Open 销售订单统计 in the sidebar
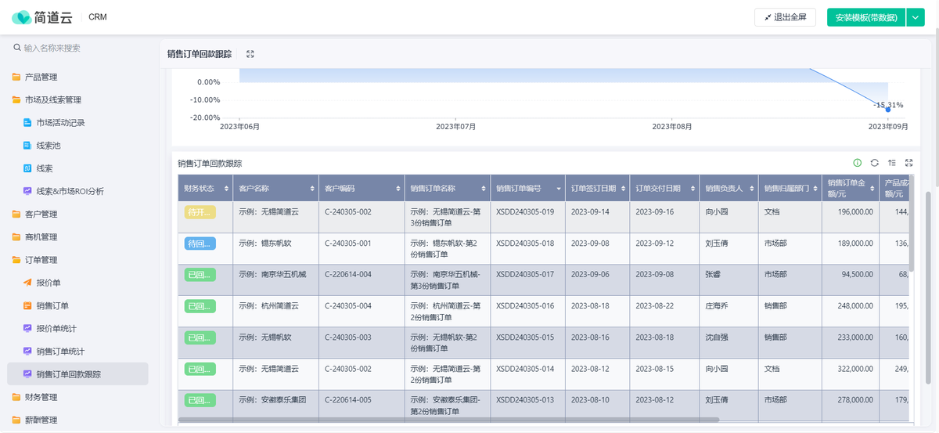Viewport: 939px width, 433px height. coord(60,352)
